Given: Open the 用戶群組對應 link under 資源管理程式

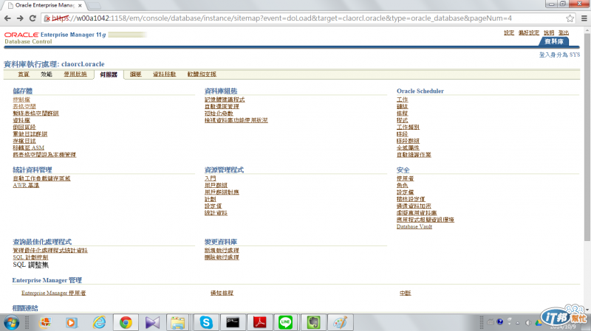Looking at the screenshot, I should (222, 192).
